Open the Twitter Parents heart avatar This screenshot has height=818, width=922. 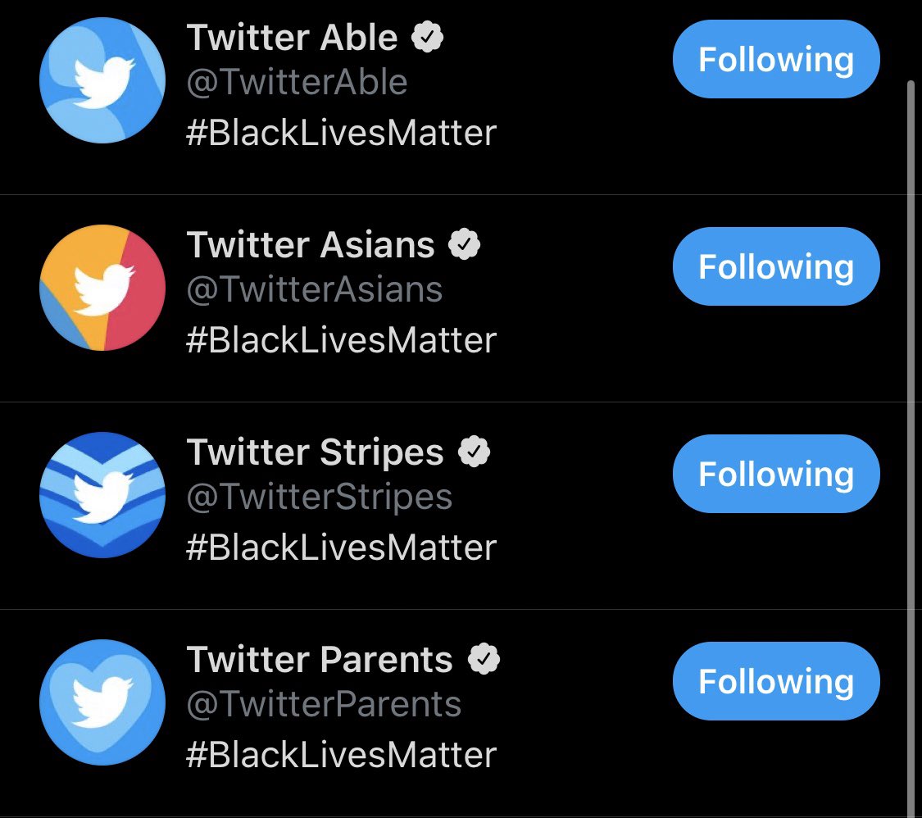pyautogui.click(x=102, y=702)
